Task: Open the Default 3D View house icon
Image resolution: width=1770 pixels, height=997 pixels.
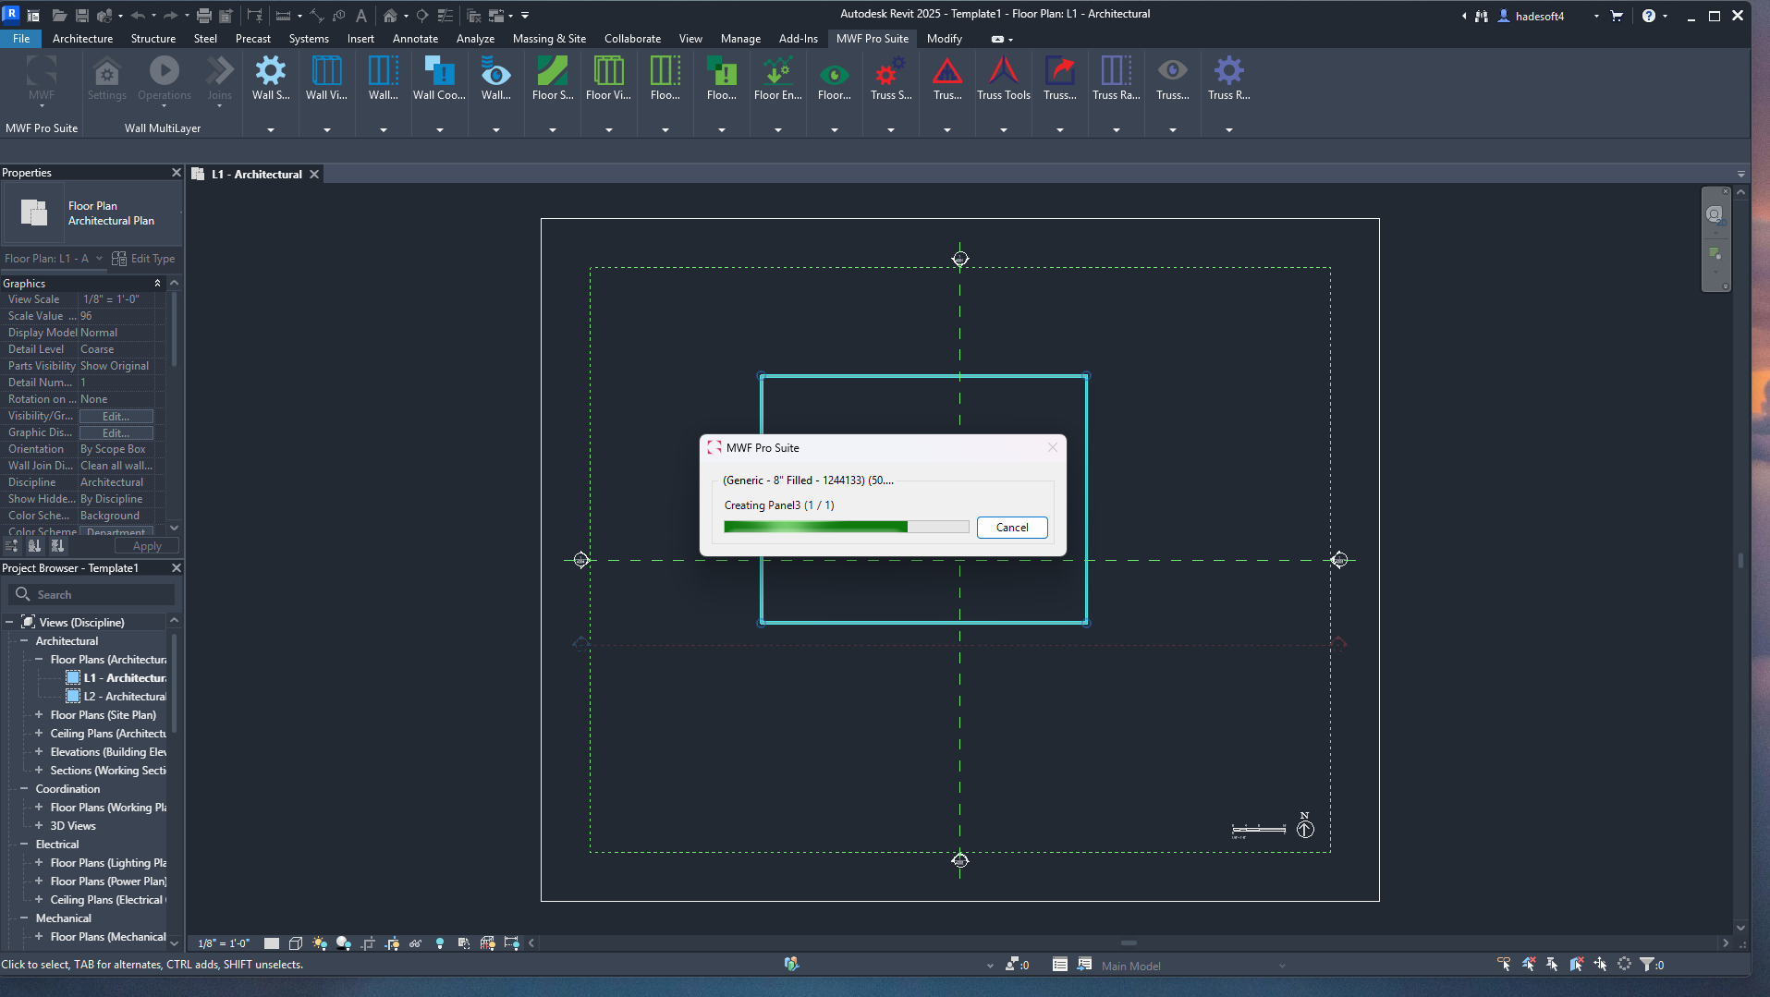Action: 390,16
